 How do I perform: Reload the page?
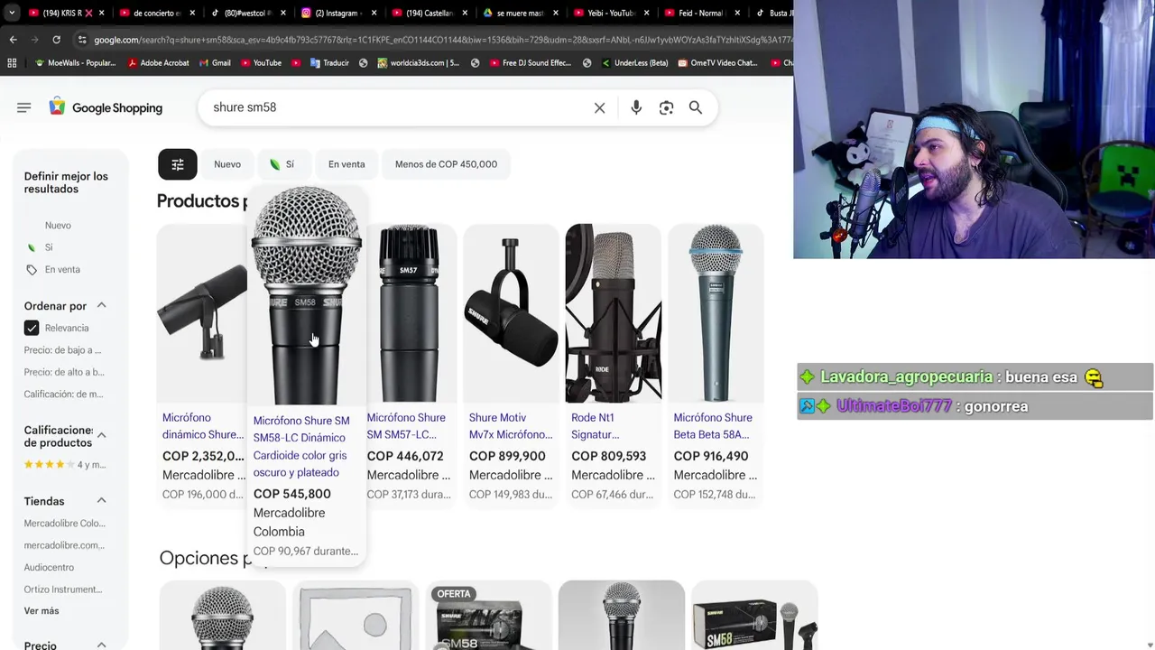(x=56, y=40)
